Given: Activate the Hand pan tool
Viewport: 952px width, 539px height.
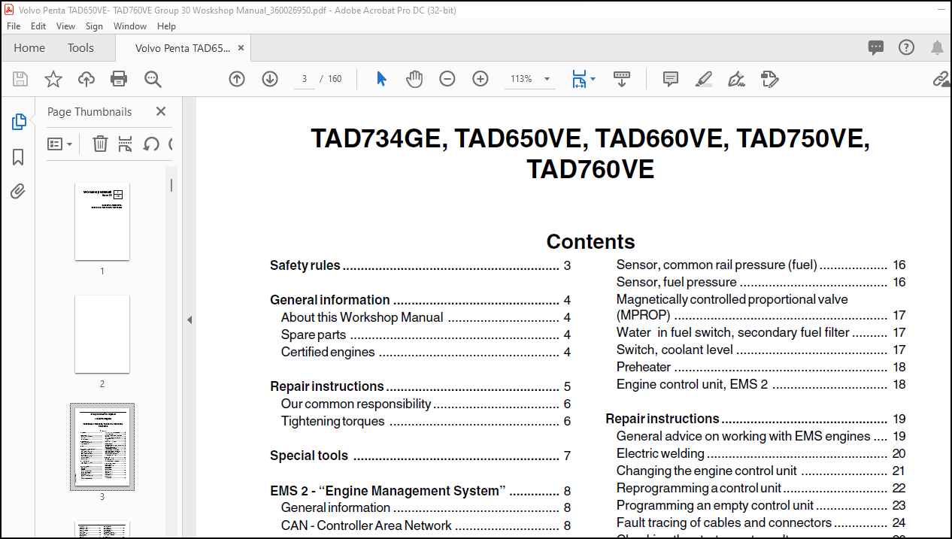Looking at the screenshot, I should (414, 79).
